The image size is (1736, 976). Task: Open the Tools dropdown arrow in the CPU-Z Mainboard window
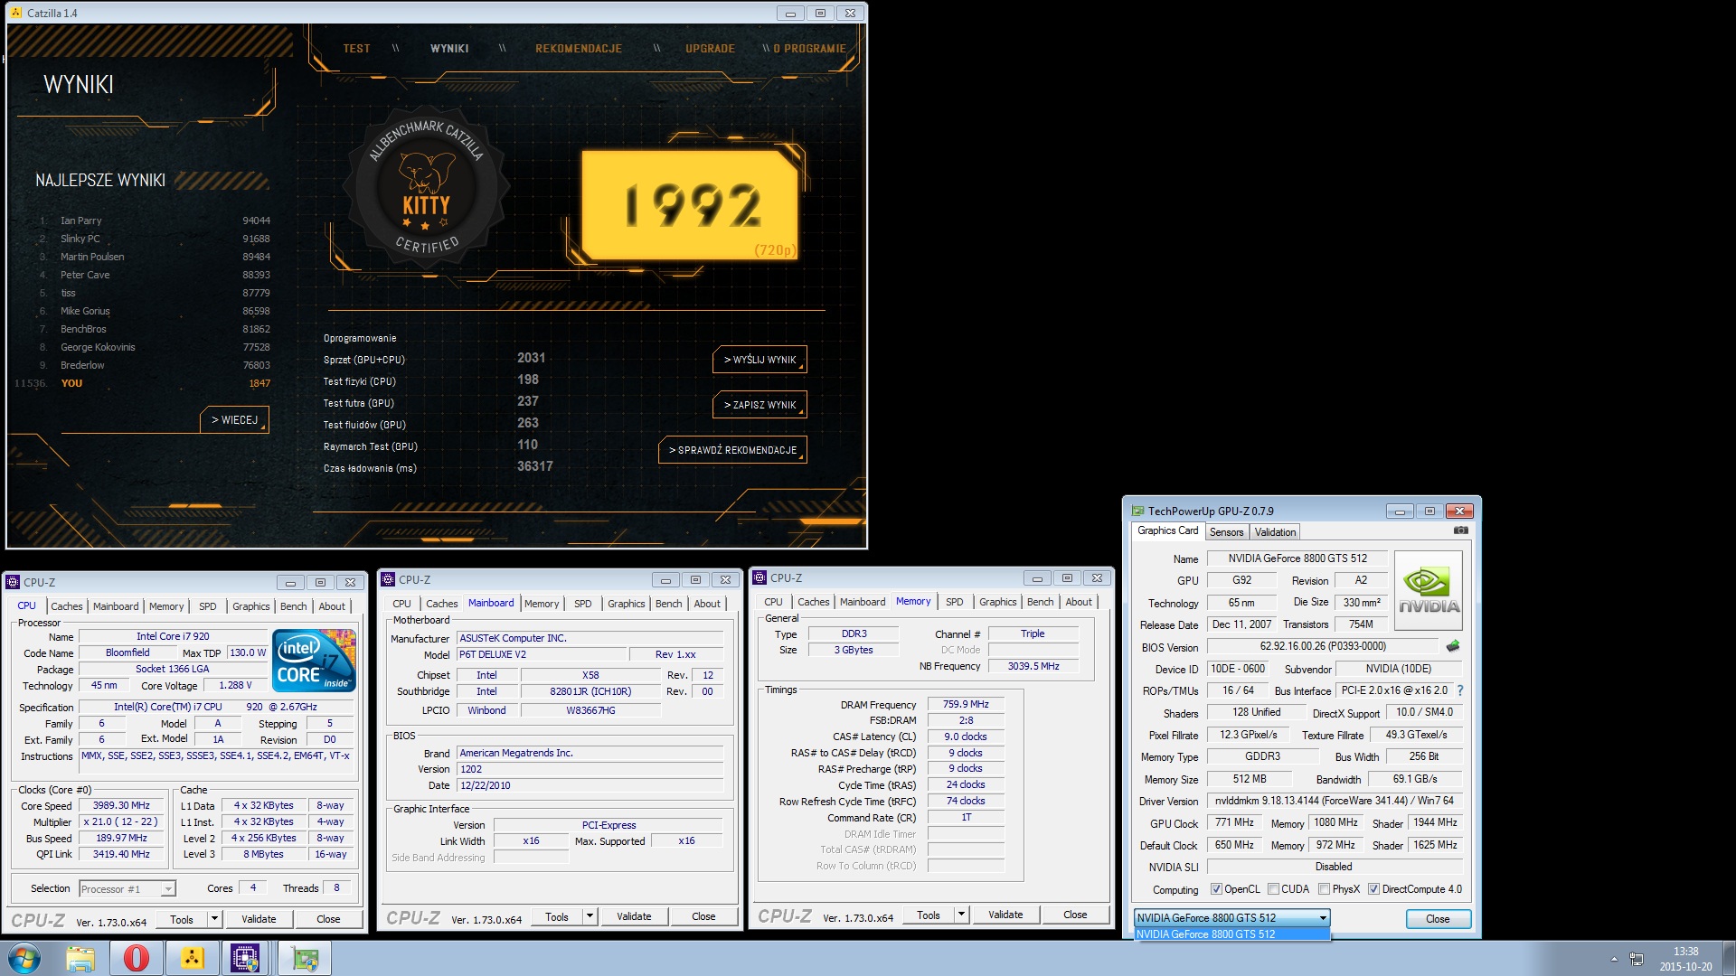click(x=590, y=916)
